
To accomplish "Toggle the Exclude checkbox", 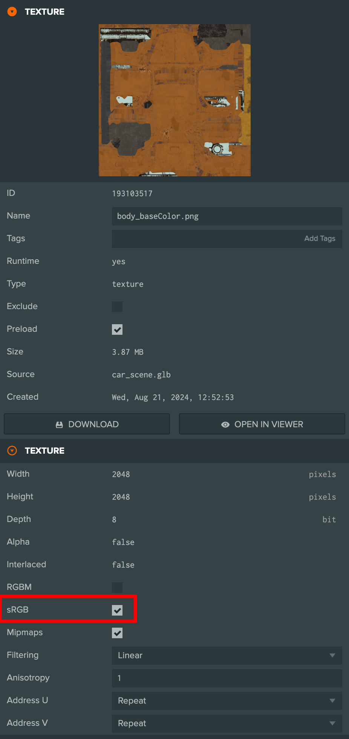I will pos(117,307).
